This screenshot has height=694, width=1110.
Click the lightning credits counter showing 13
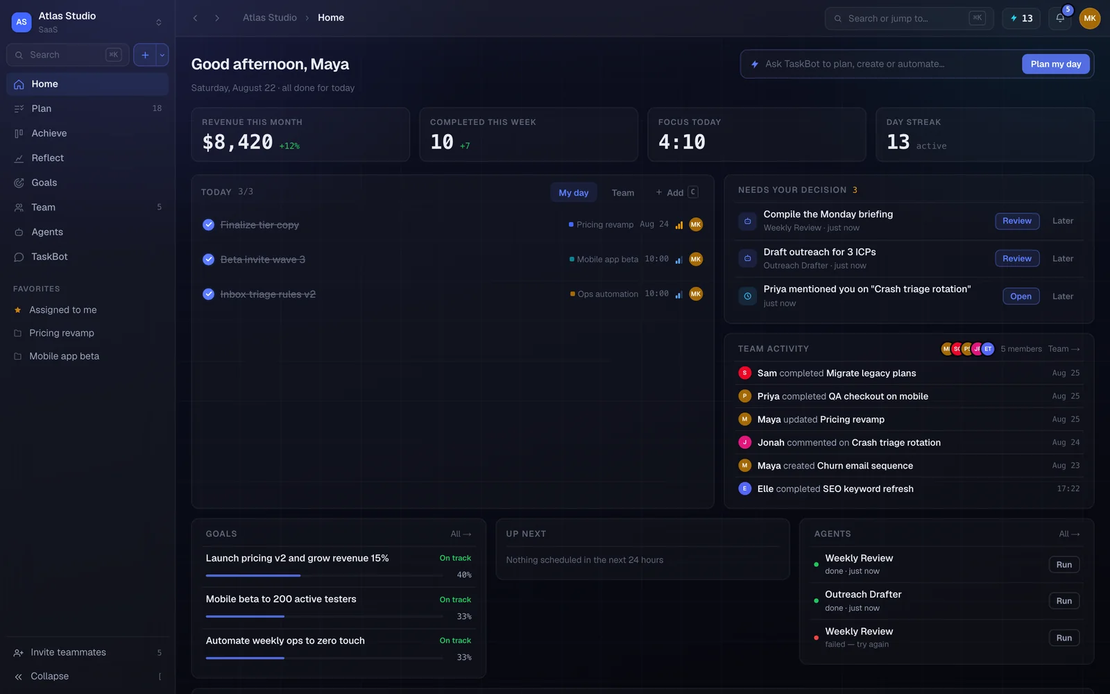1021,18
